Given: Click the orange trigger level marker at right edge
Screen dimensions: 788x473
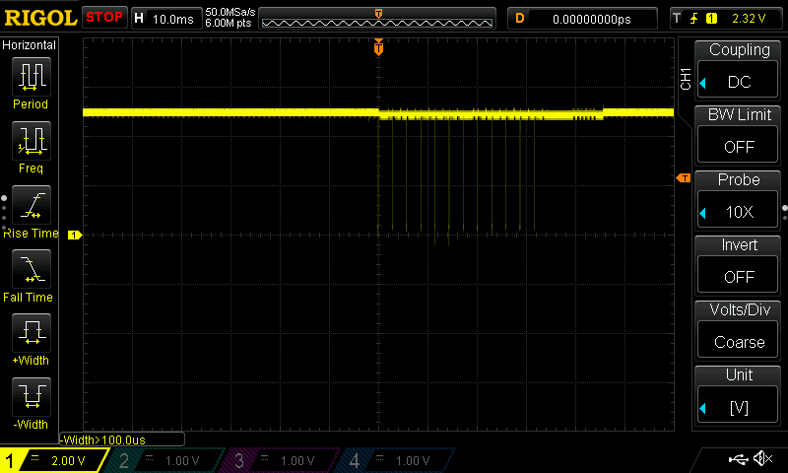Looking at the screenshot, I should pyautogui.click(x=683, y=177).
